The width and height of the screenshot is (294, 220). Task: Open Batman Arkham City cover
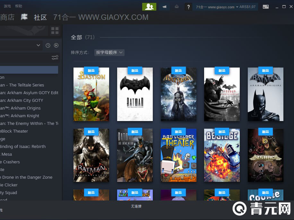click(222, 94)
